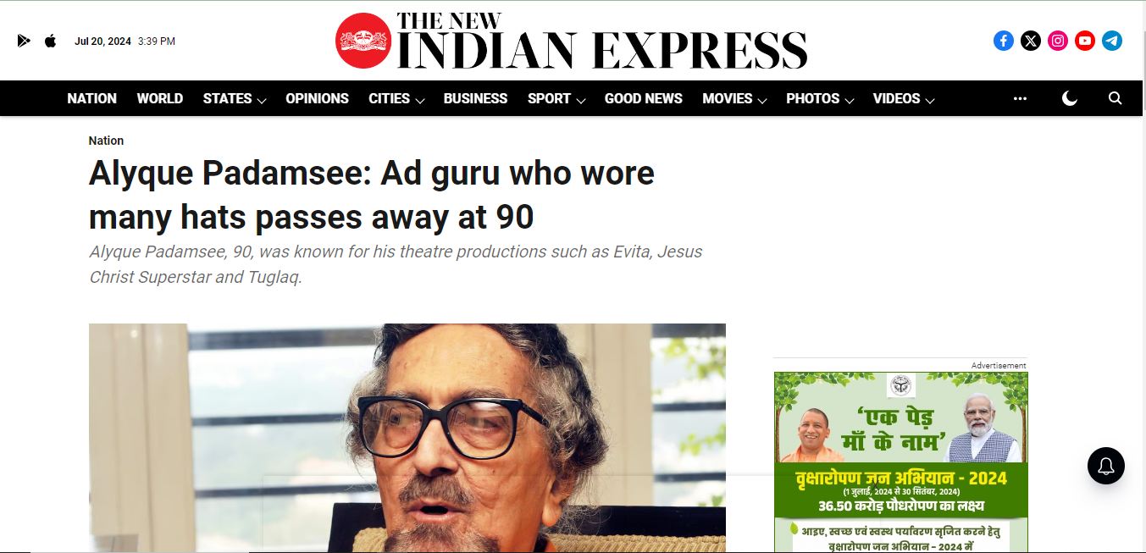Click the search magnifier icon

click(x=1115, y=98)
